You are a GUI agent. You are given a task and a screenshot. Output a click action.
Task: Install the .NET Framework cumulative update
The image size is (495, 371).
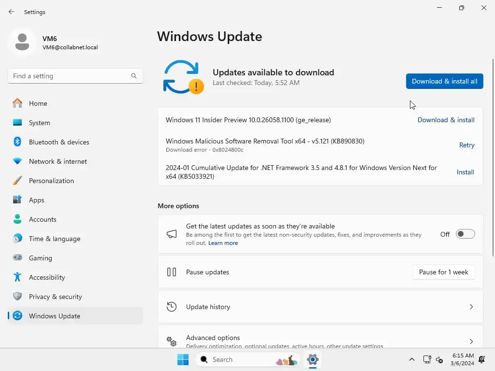(x=466, y=172)
